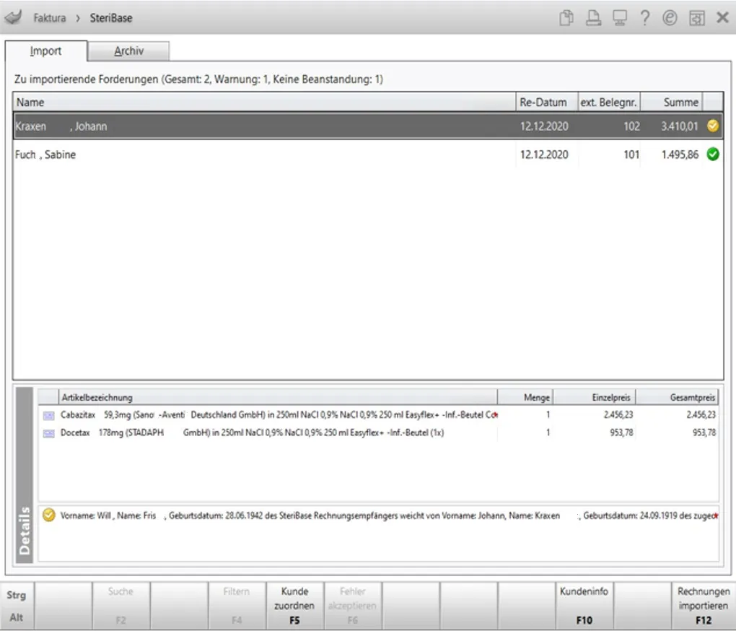736x631 pixels.
Task: Click the back arrow icon beside Faktura
Action: (14, 17)
